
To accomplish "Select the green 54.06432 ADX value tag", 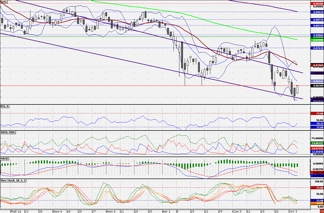I will (317, 143).
